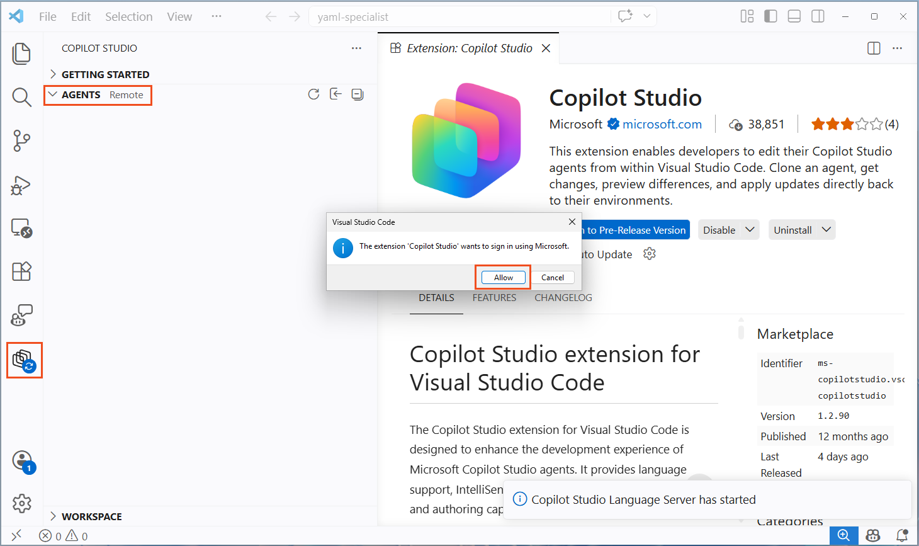Open the Source Control view
The width and height of the screenshot is (919, 546).
pyautogui.click(x=21, y=140)
